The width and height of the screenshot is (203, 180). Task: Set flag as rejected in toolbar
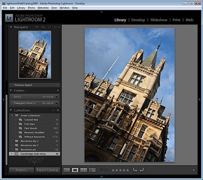107,170
